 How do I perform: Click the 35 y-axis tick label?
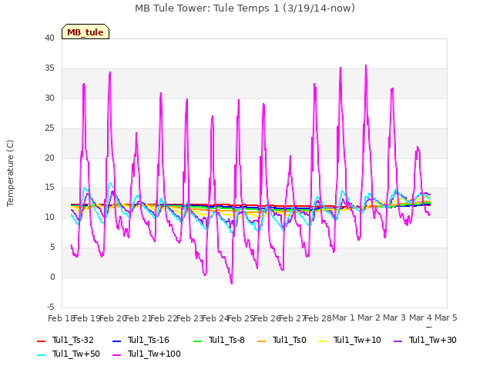coord(49,68)
